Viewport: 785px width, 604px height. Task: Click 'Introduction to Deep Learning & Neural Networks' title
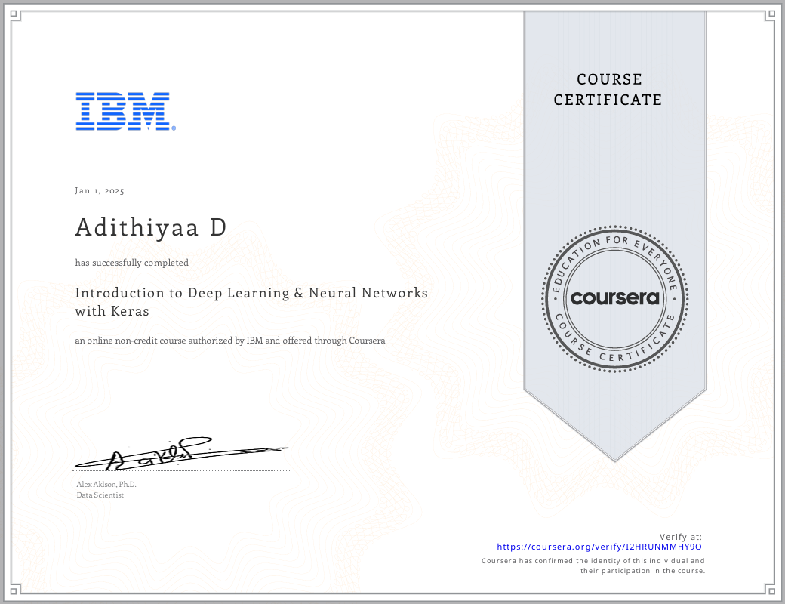pos(251,293)
